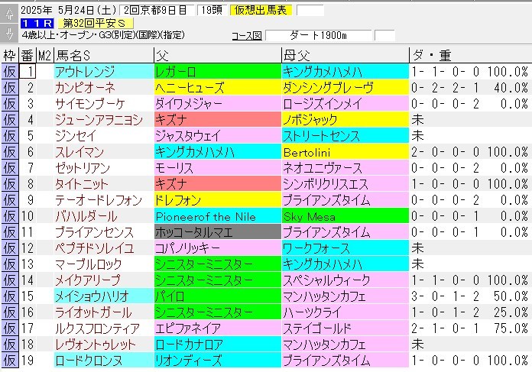Screen dimensions: 532x372
Task: Click the M2 column header
Action: [45, 55]
